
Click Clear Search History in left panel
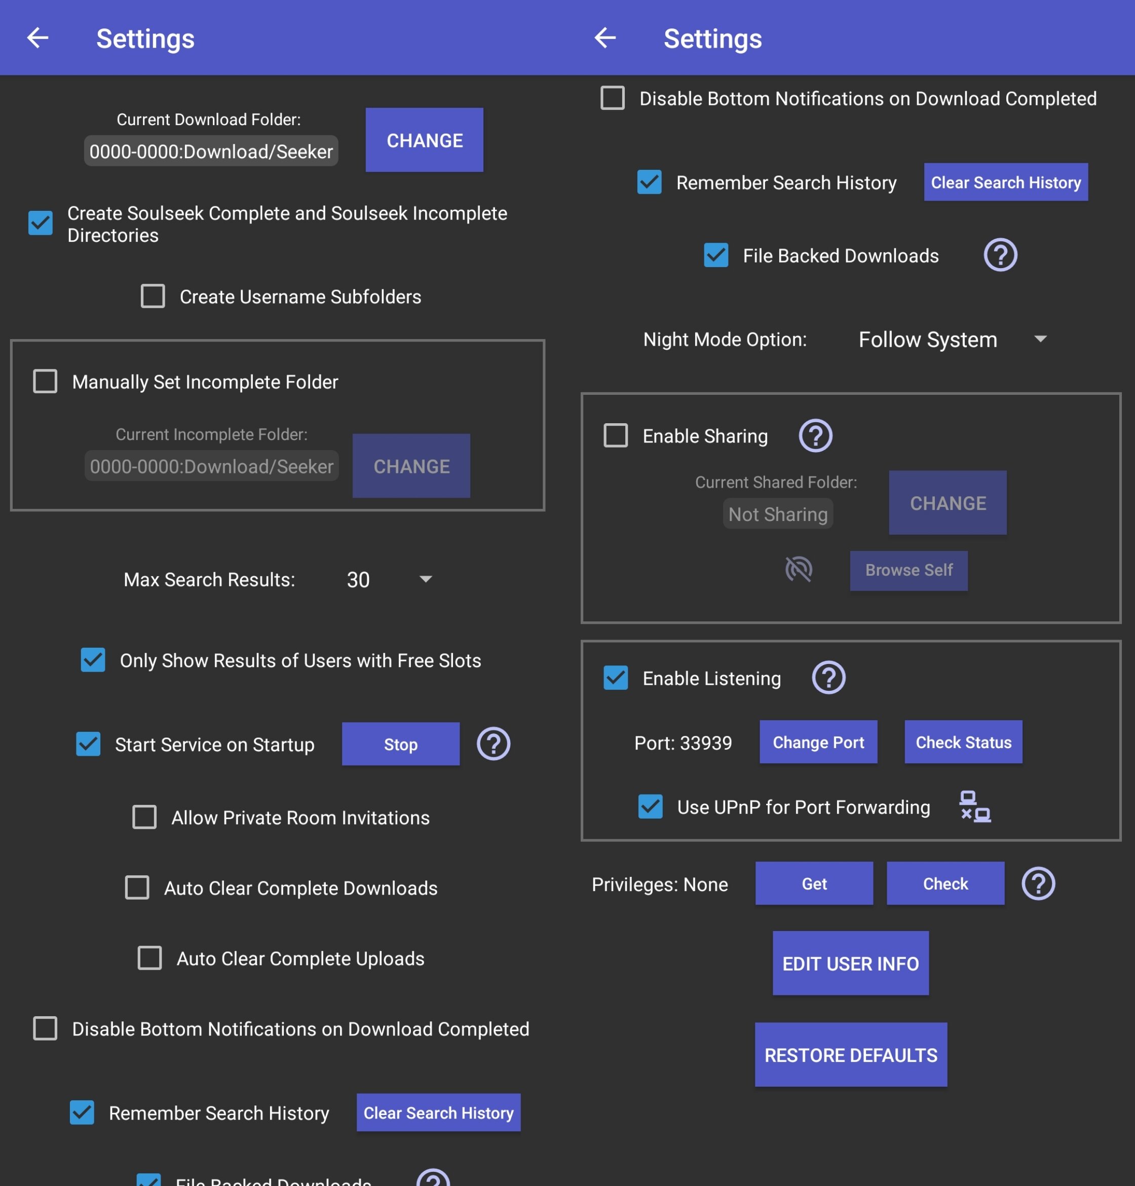(x=439, y=1112)
